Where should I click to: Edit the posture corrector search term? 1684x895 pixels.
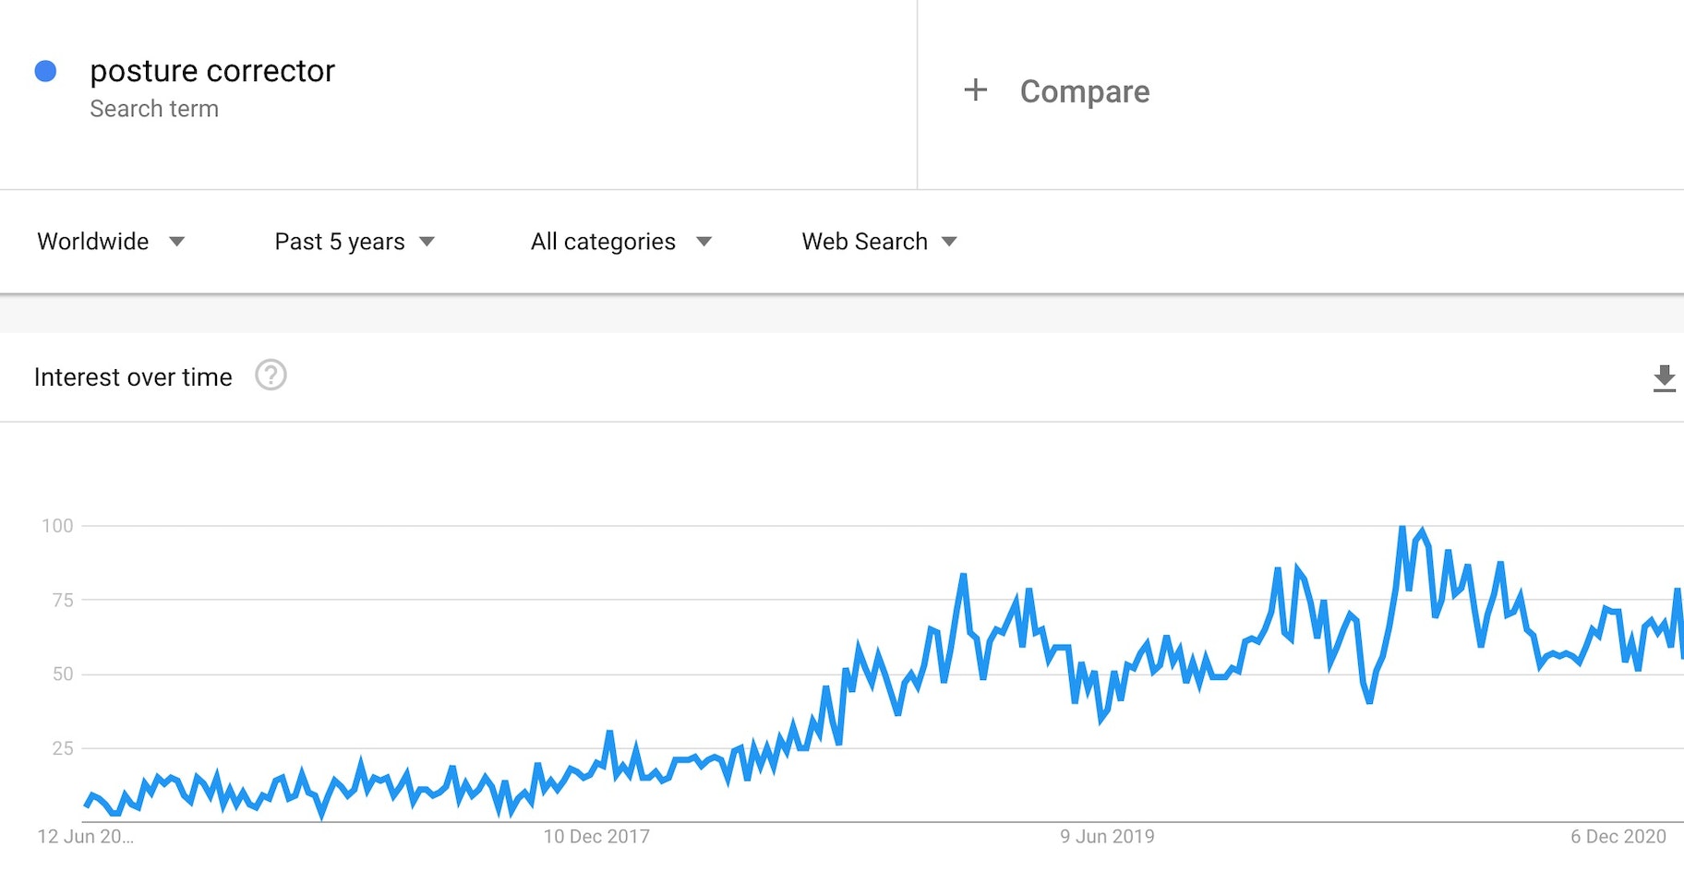pos(212,71)
